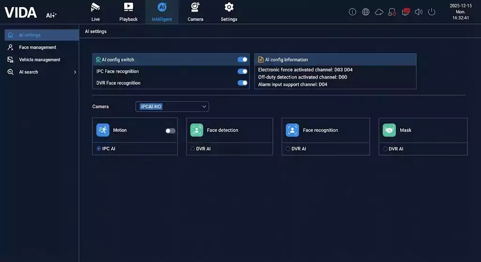Open the red alarm message icon
The height and width of the screenshot is (262, 481).
405,11
